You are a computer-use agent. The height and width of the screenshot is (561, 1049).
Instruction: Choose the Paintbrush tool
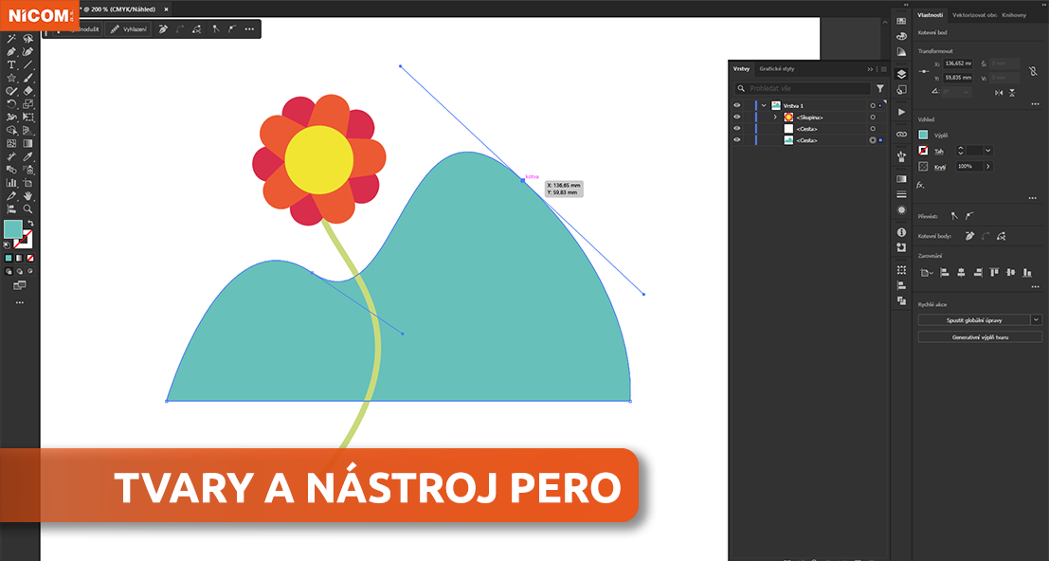[x=28, y=78]
